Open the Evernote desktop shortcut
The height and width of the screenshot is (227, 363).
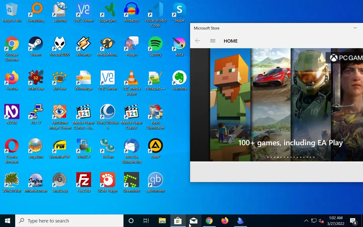tap(179, 81)
